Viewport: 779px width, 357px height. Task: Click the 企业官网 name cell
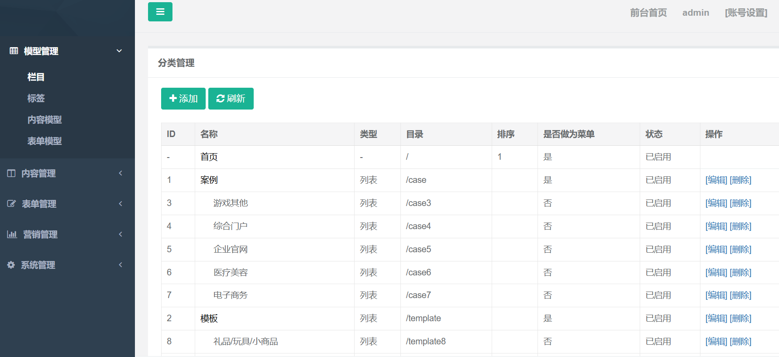pyautogui.click(x=275, y=250)
